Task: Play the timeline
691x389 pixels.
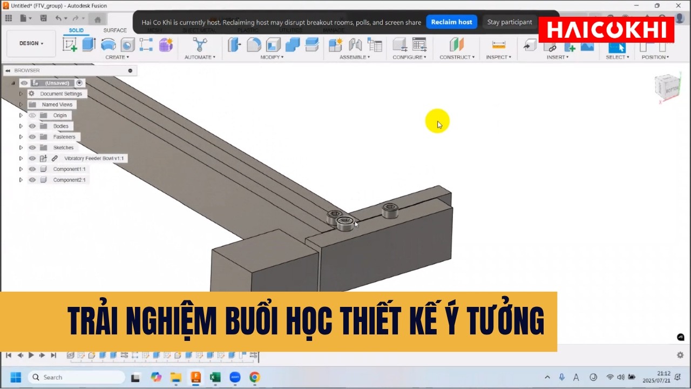Action: pos(31,355)
